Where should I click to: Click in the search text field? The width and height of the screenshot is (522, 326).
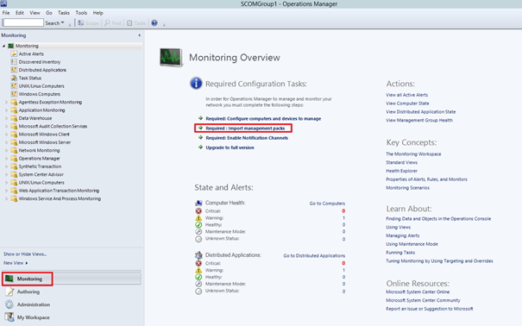coord(23,22)
